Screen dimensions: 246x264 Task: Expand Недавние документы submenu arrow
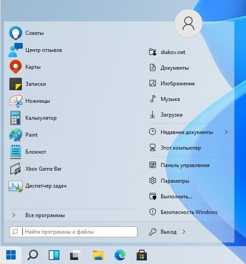pyautogui.click(x=226, y=132)
